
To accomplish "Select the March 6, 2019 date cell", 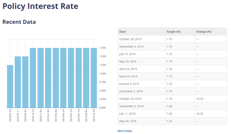I will [141, 76].
